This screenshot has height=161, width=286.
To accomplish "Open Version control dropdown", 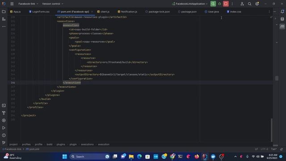I will [x=53, y=4].
